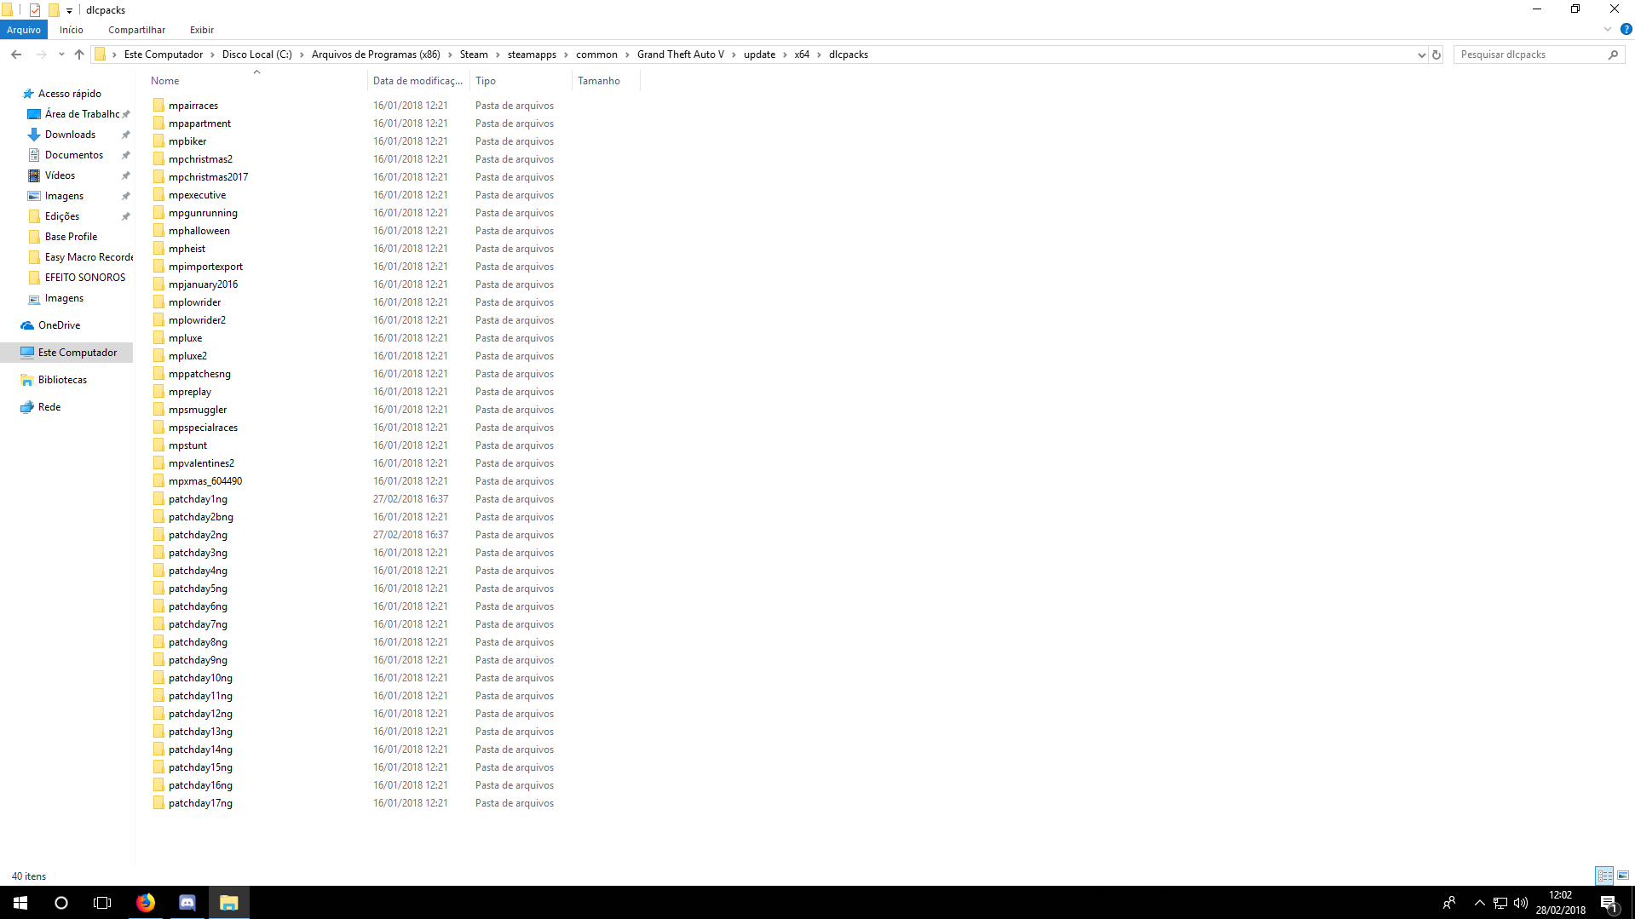This screenshot has width=1635, height=919.
Task: Expand chevron after steamapps breadcrumb
Action: click(x=566, y=55)
